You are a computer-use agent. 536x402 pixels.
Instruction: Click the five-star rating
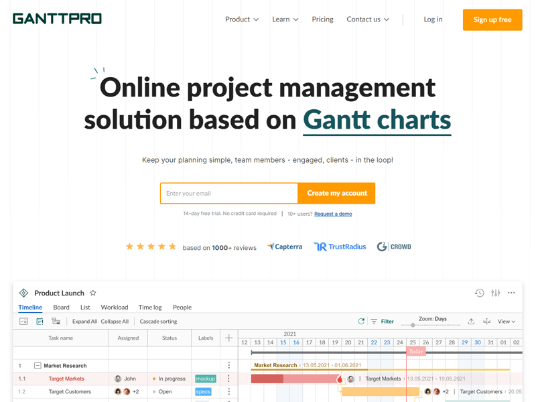point(151,247)
